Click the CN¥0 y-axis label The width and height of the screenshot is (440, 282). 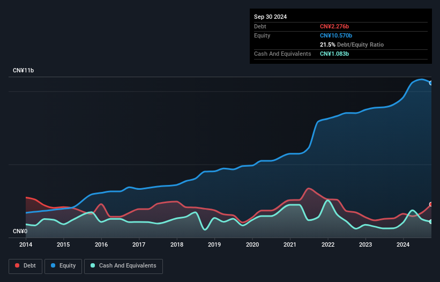(20, 231)
